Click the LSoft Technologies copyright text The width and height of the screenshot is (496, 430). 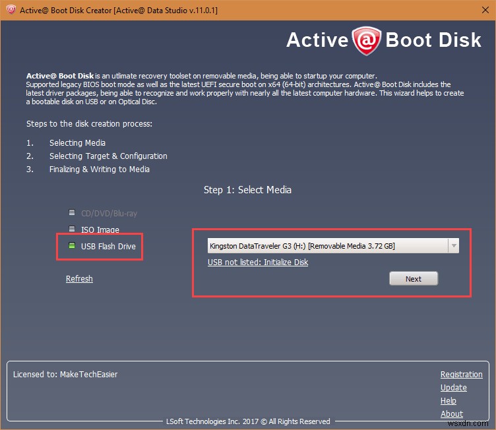[248, 421]
